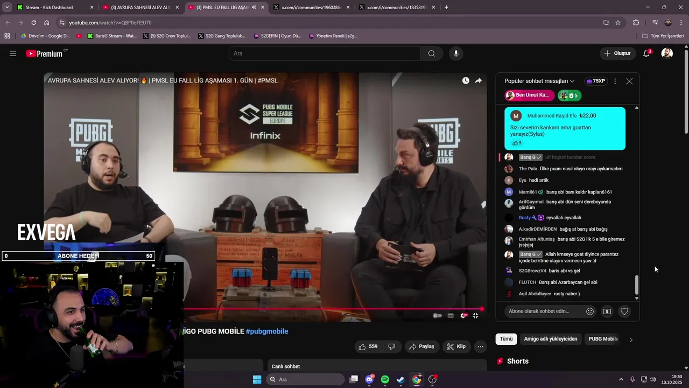Toggle subtitles on the player
Viewport: 689px width, 388px height.
click(x=451, y=316)
